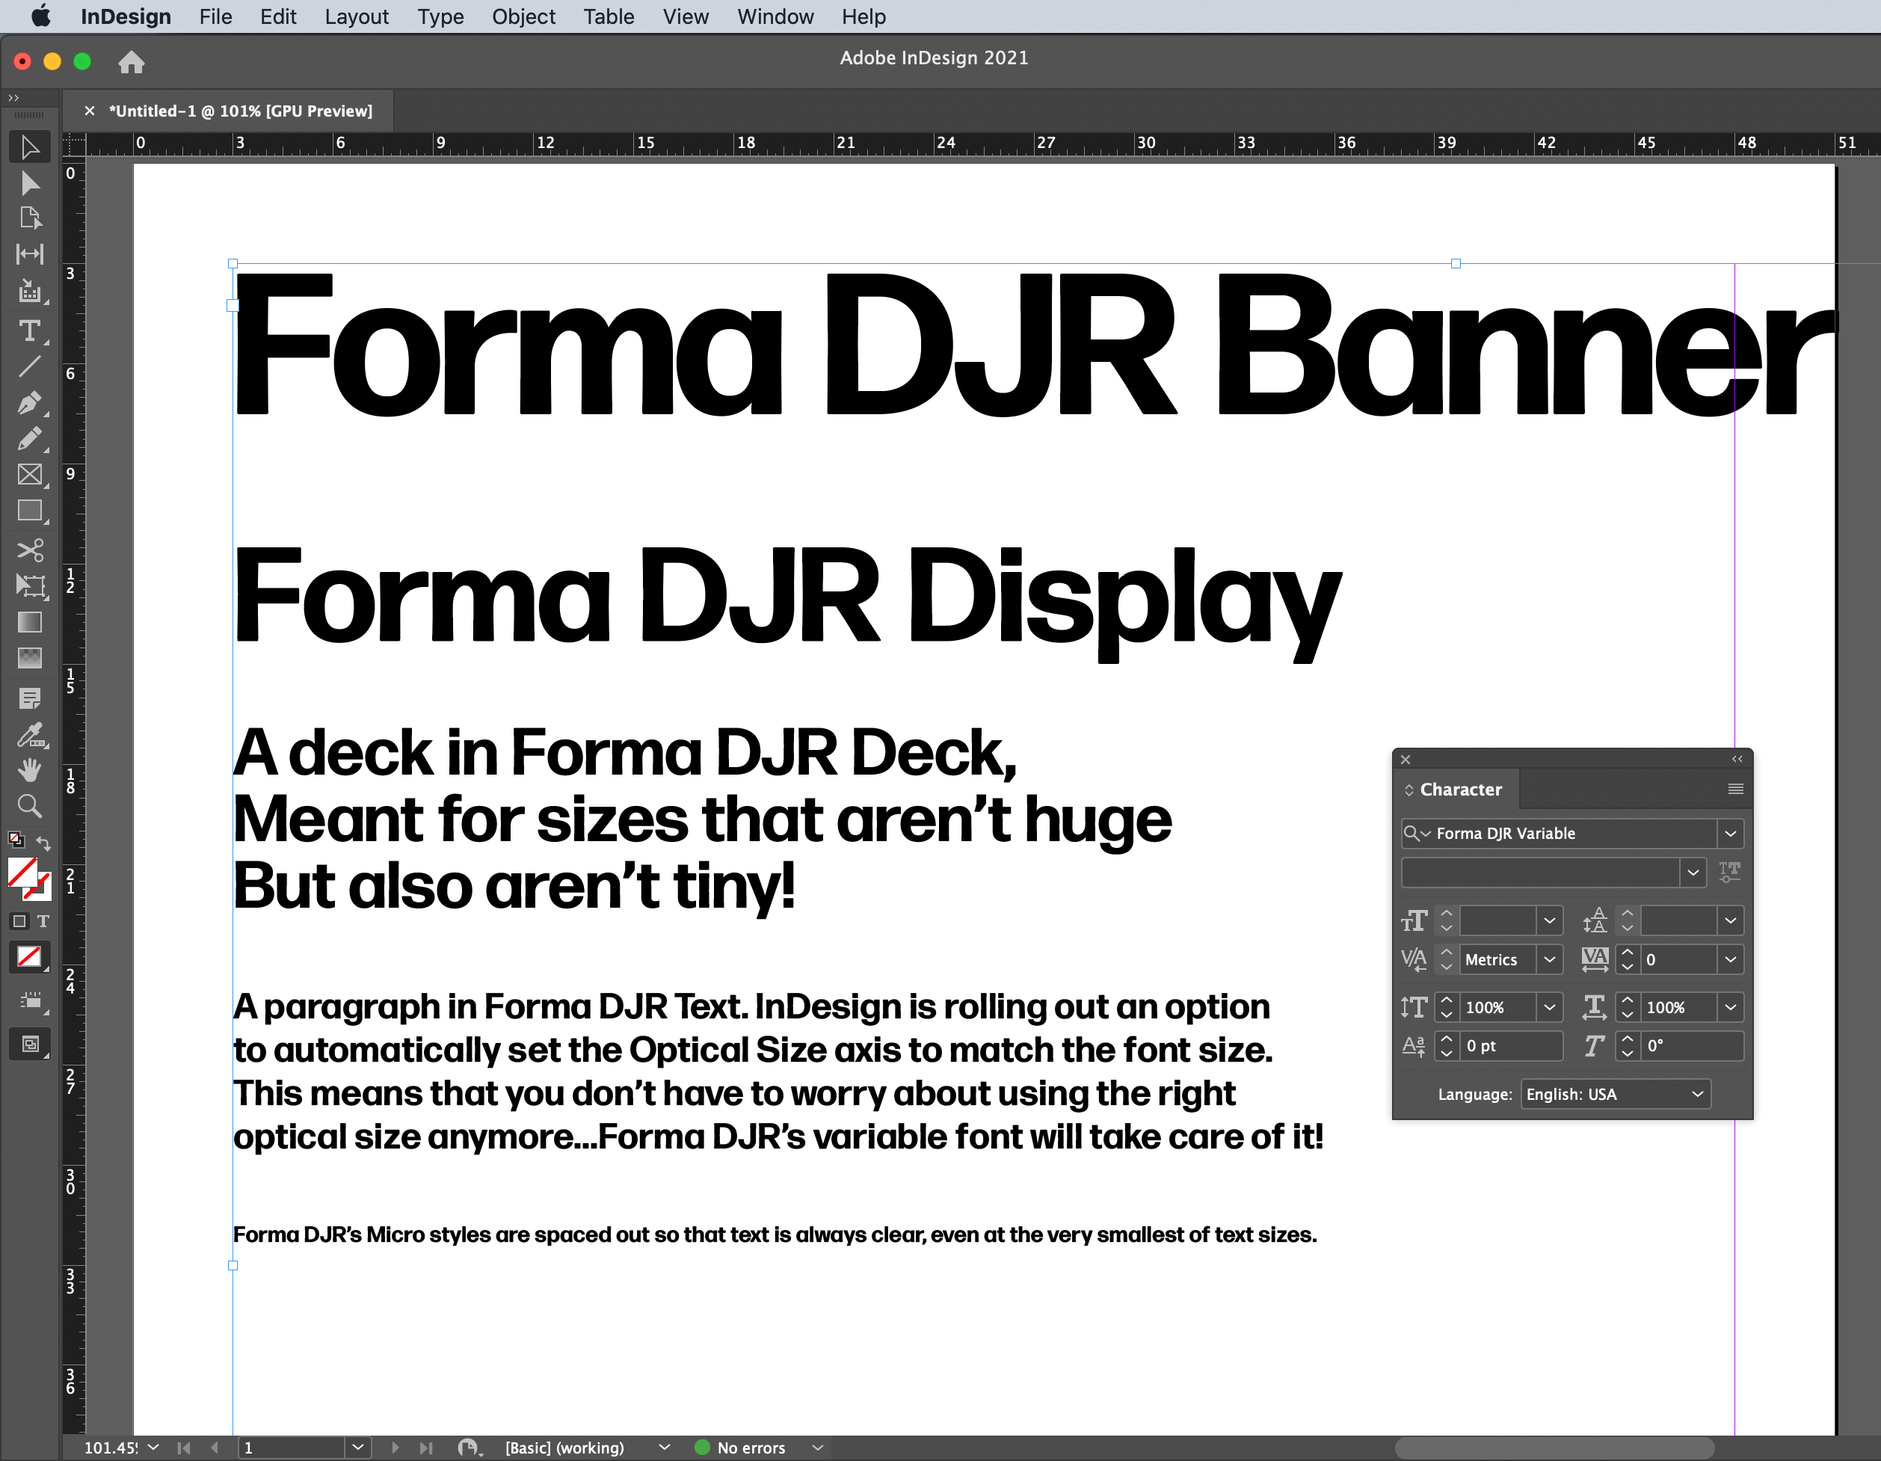Open the File menu
The height and width of the screenshot is (1461, 1881).
tap(215, 16)
